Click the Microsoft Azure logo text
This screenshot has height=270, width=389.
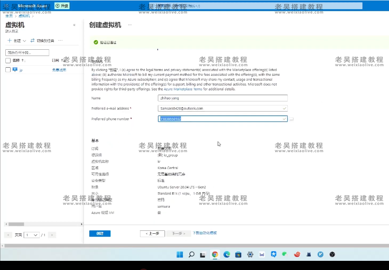point(32,6)
